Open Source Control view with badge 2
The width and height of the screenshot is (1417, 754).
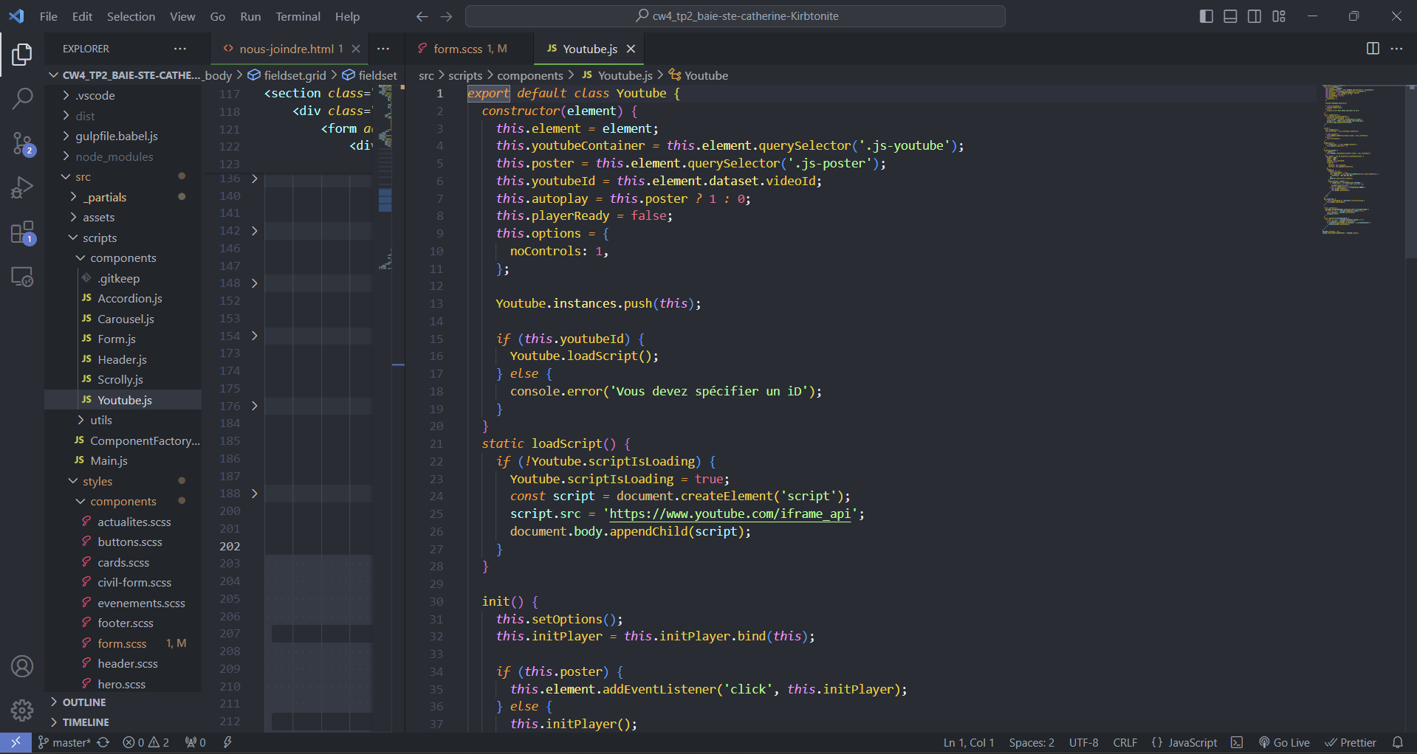(22, 143)
